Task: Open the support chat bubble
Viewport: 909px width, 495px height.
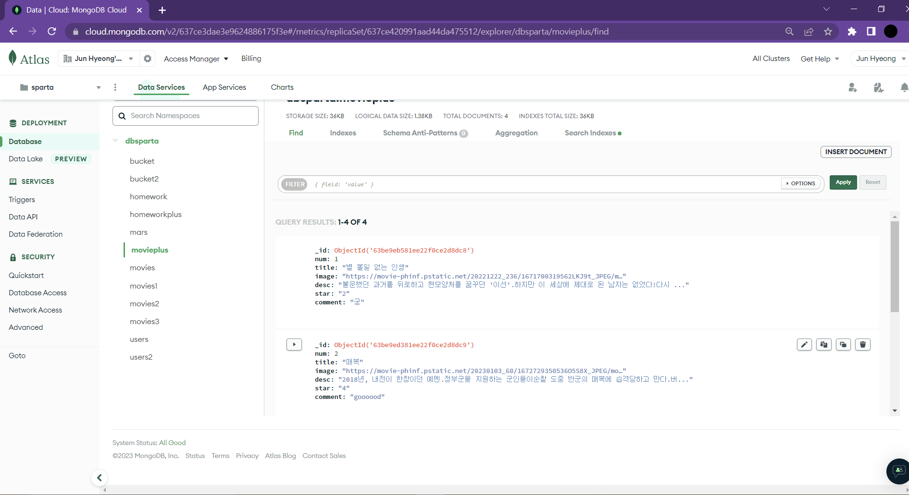Action: (x=898, y=471)
